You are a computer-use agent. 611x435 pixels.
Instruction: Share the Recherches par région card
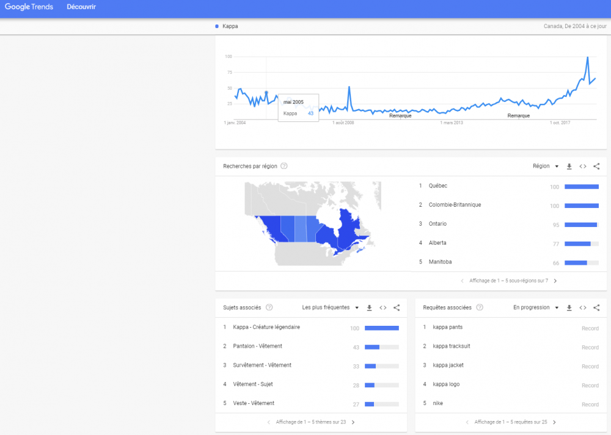click(596, 167)
